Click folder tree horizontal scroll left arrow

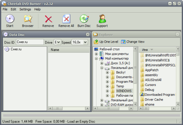click(x=95, y=108)
